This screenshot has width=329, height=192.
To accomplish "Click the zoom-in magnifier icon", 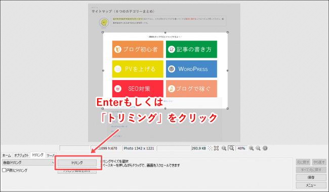I will pyautogui.click(x=251, y=148).
